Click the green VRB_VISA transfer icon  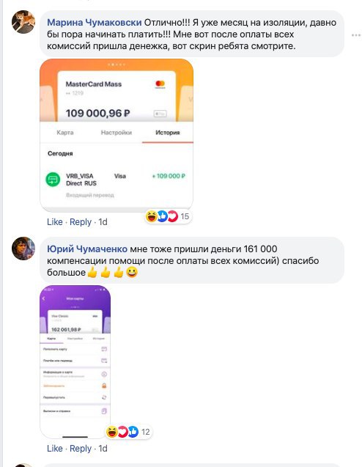pos(53,180)
